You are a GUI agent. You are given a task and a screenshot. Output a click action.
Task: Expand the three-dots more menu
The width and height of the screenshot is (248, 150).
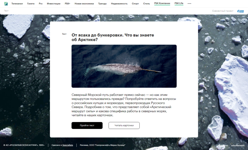pyautogui.click(x=189, y=4)
